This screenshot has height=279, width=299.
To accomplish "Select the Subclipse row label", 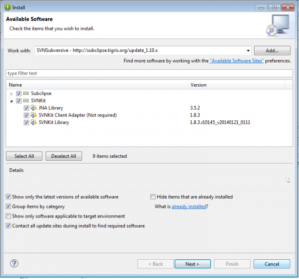I will [41, 93].
